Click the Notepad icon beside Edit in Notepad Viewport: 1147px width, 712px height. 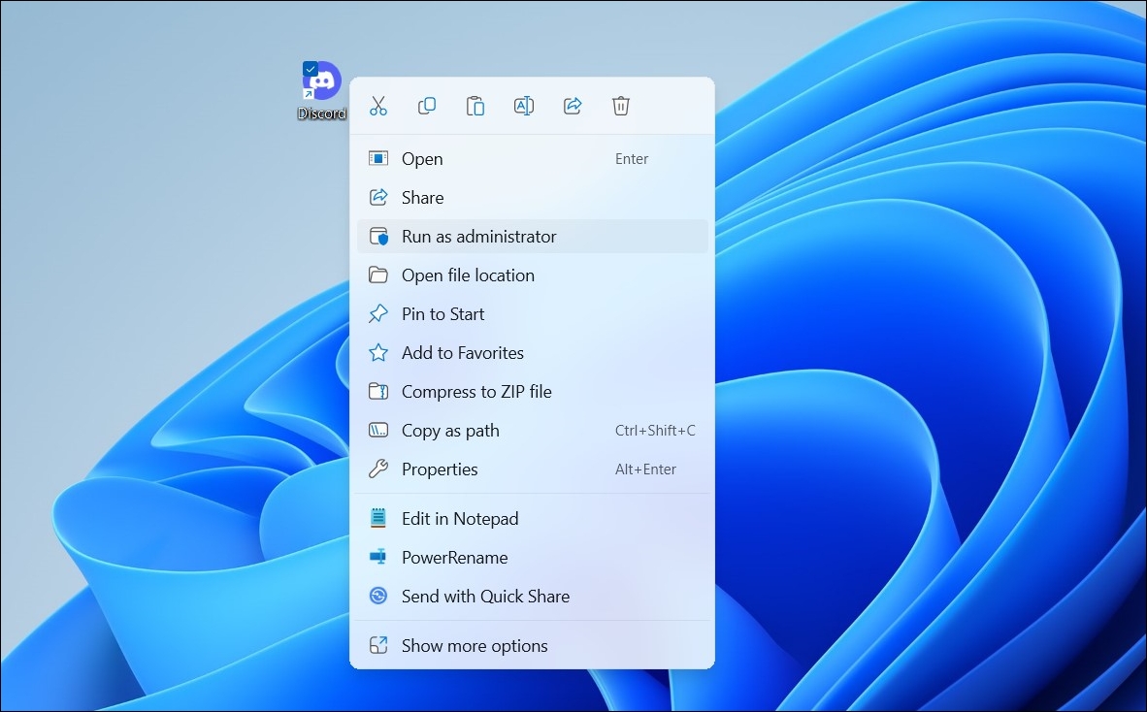point(378,518)
